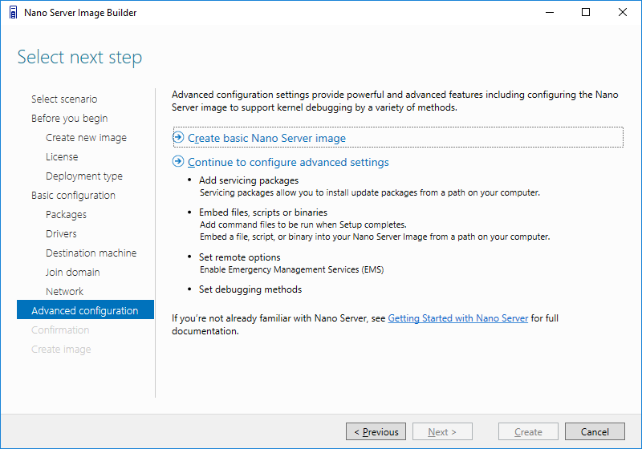Click the greyed Create image step
The width and height of the screenshot is (642, 449).
[x=61, y=349]
